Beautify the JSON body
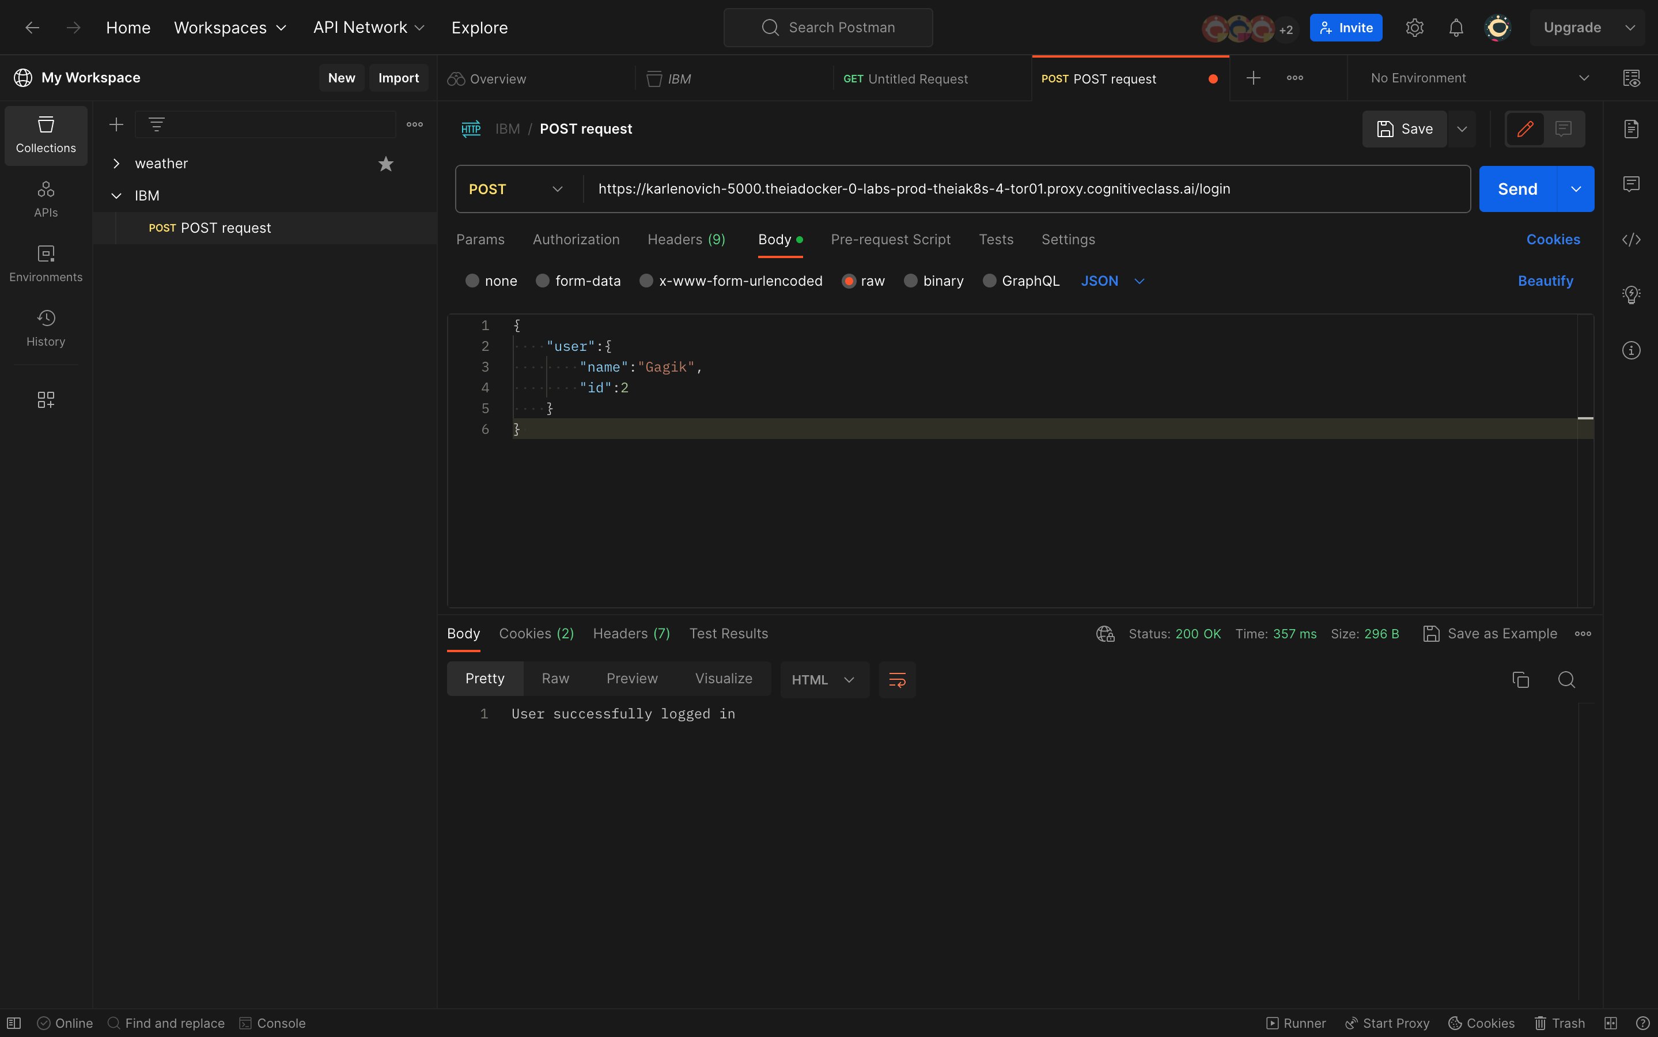Viewport: 1658px width, 1037px height. (1545, 281)
